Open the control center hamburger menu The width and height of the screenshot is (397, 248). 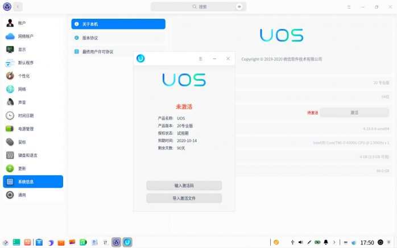[x=349, y=7]
